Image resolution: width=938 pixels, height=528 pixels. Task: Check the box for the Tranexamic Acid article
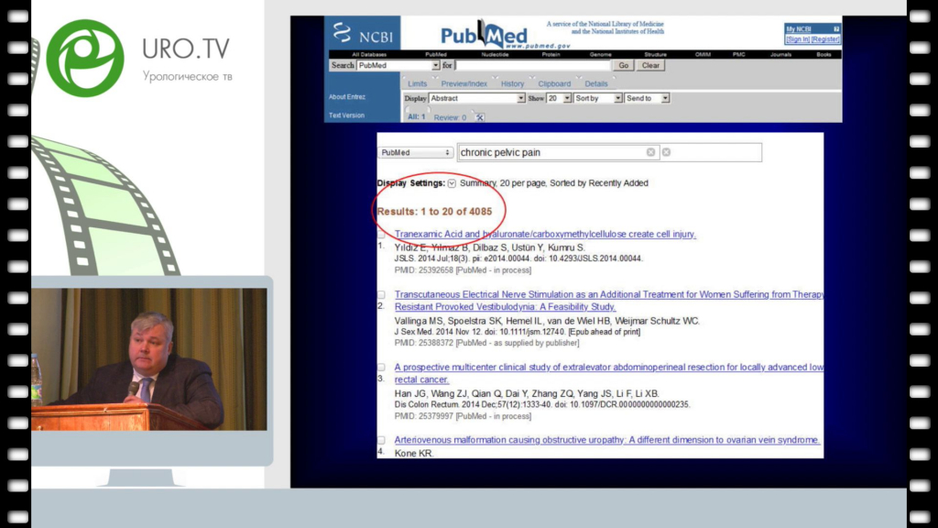(381, 235)
